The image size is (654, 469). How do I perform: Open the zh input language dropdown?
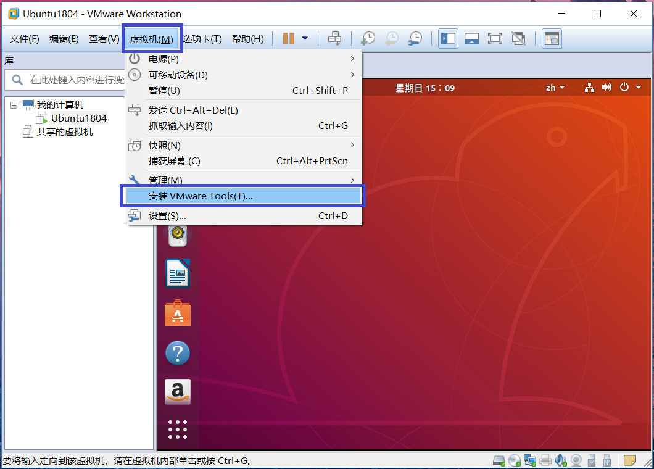coord(555,88)
